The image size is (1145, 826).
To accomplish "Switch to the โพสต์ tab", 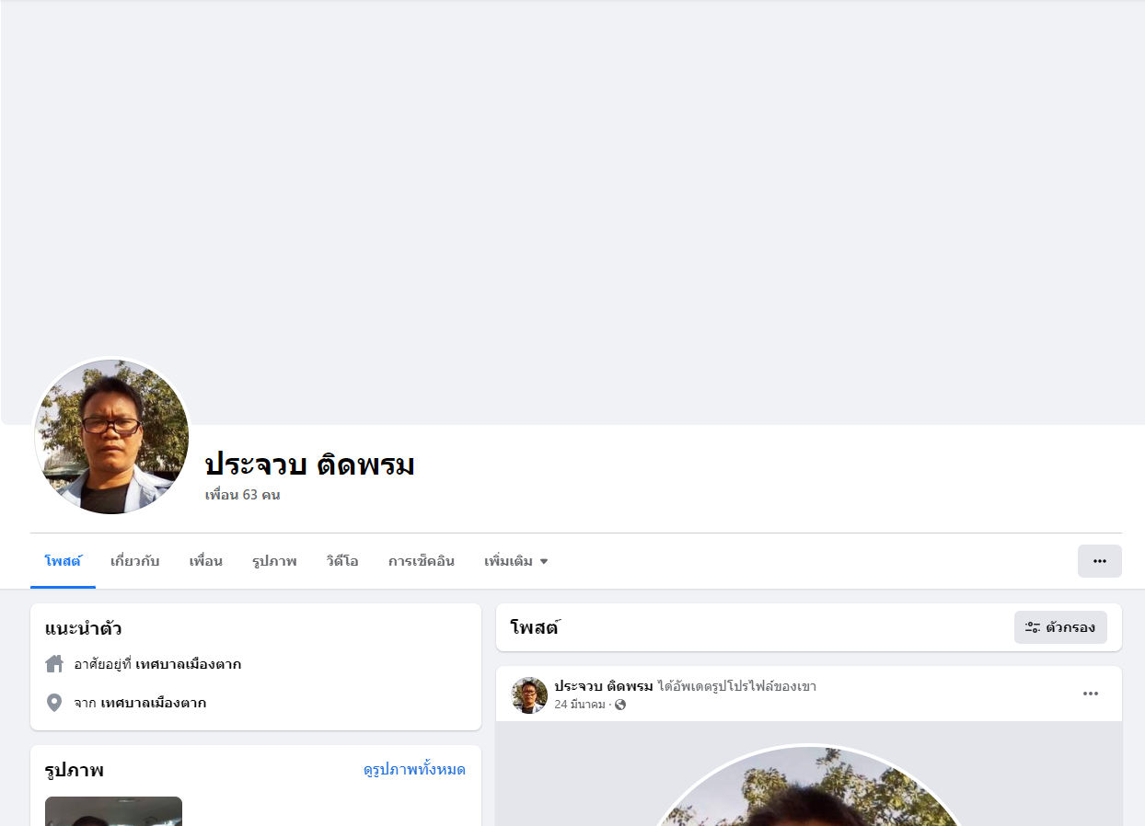I will pyautogui.click(x=63, y=561).
